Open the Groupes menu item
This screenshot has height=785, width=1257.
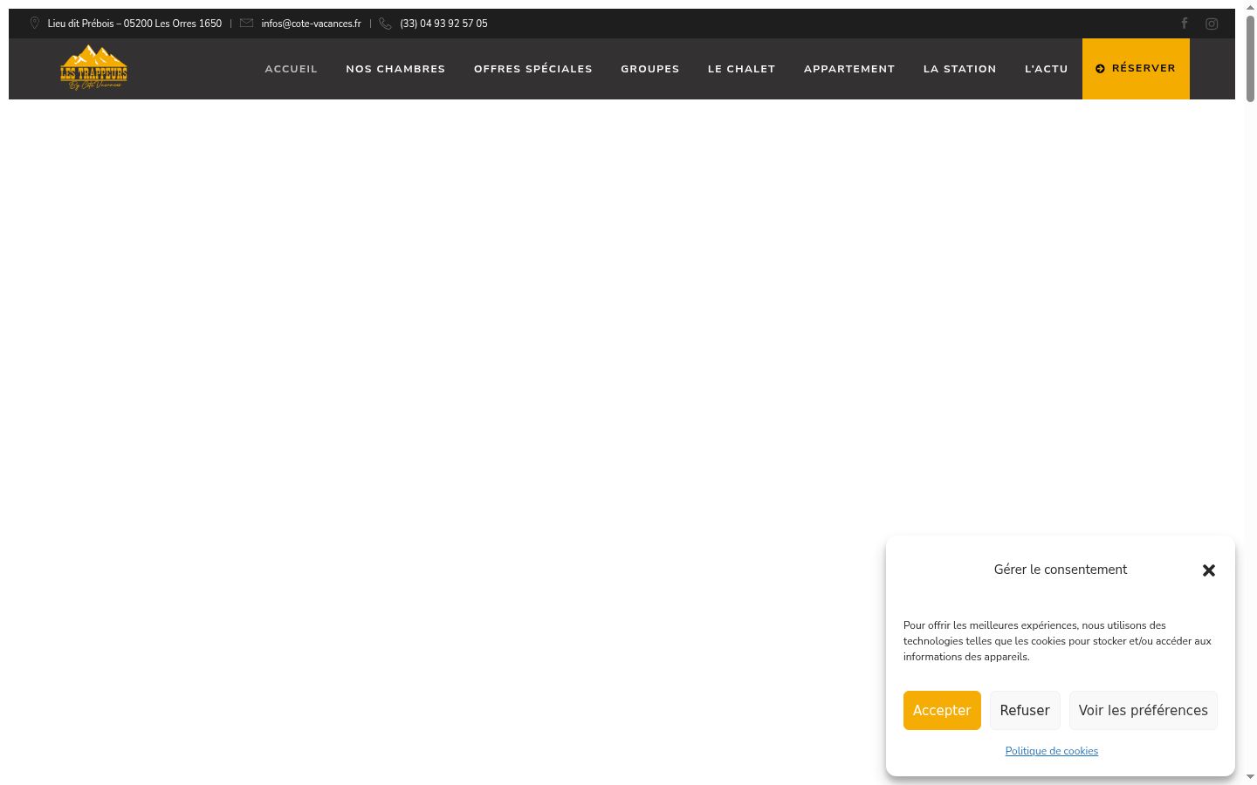point(650,69)
